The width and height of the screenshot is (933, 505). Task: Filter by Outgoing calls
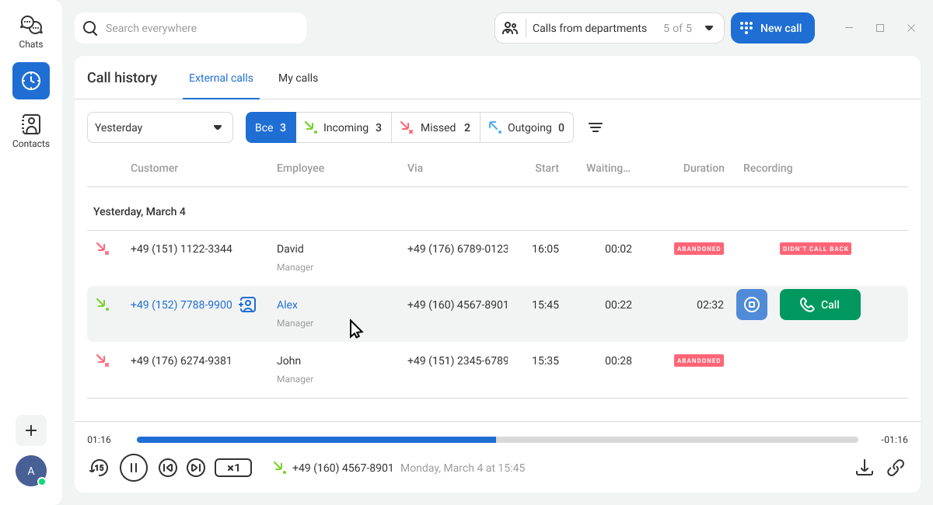click(526, 127)
